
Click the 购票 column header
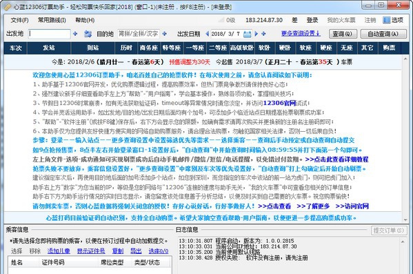pyautogui.click(x=389, y=48)
